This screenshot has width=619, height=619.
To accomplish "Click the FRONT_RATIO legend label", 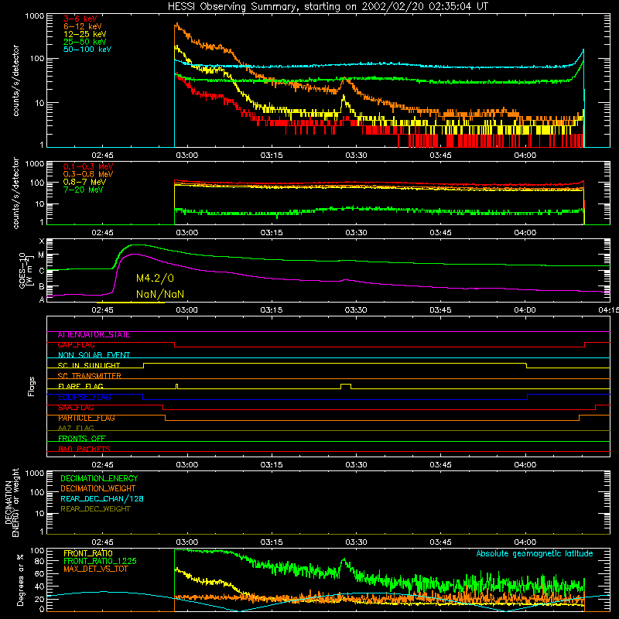I will coord(88,553).
